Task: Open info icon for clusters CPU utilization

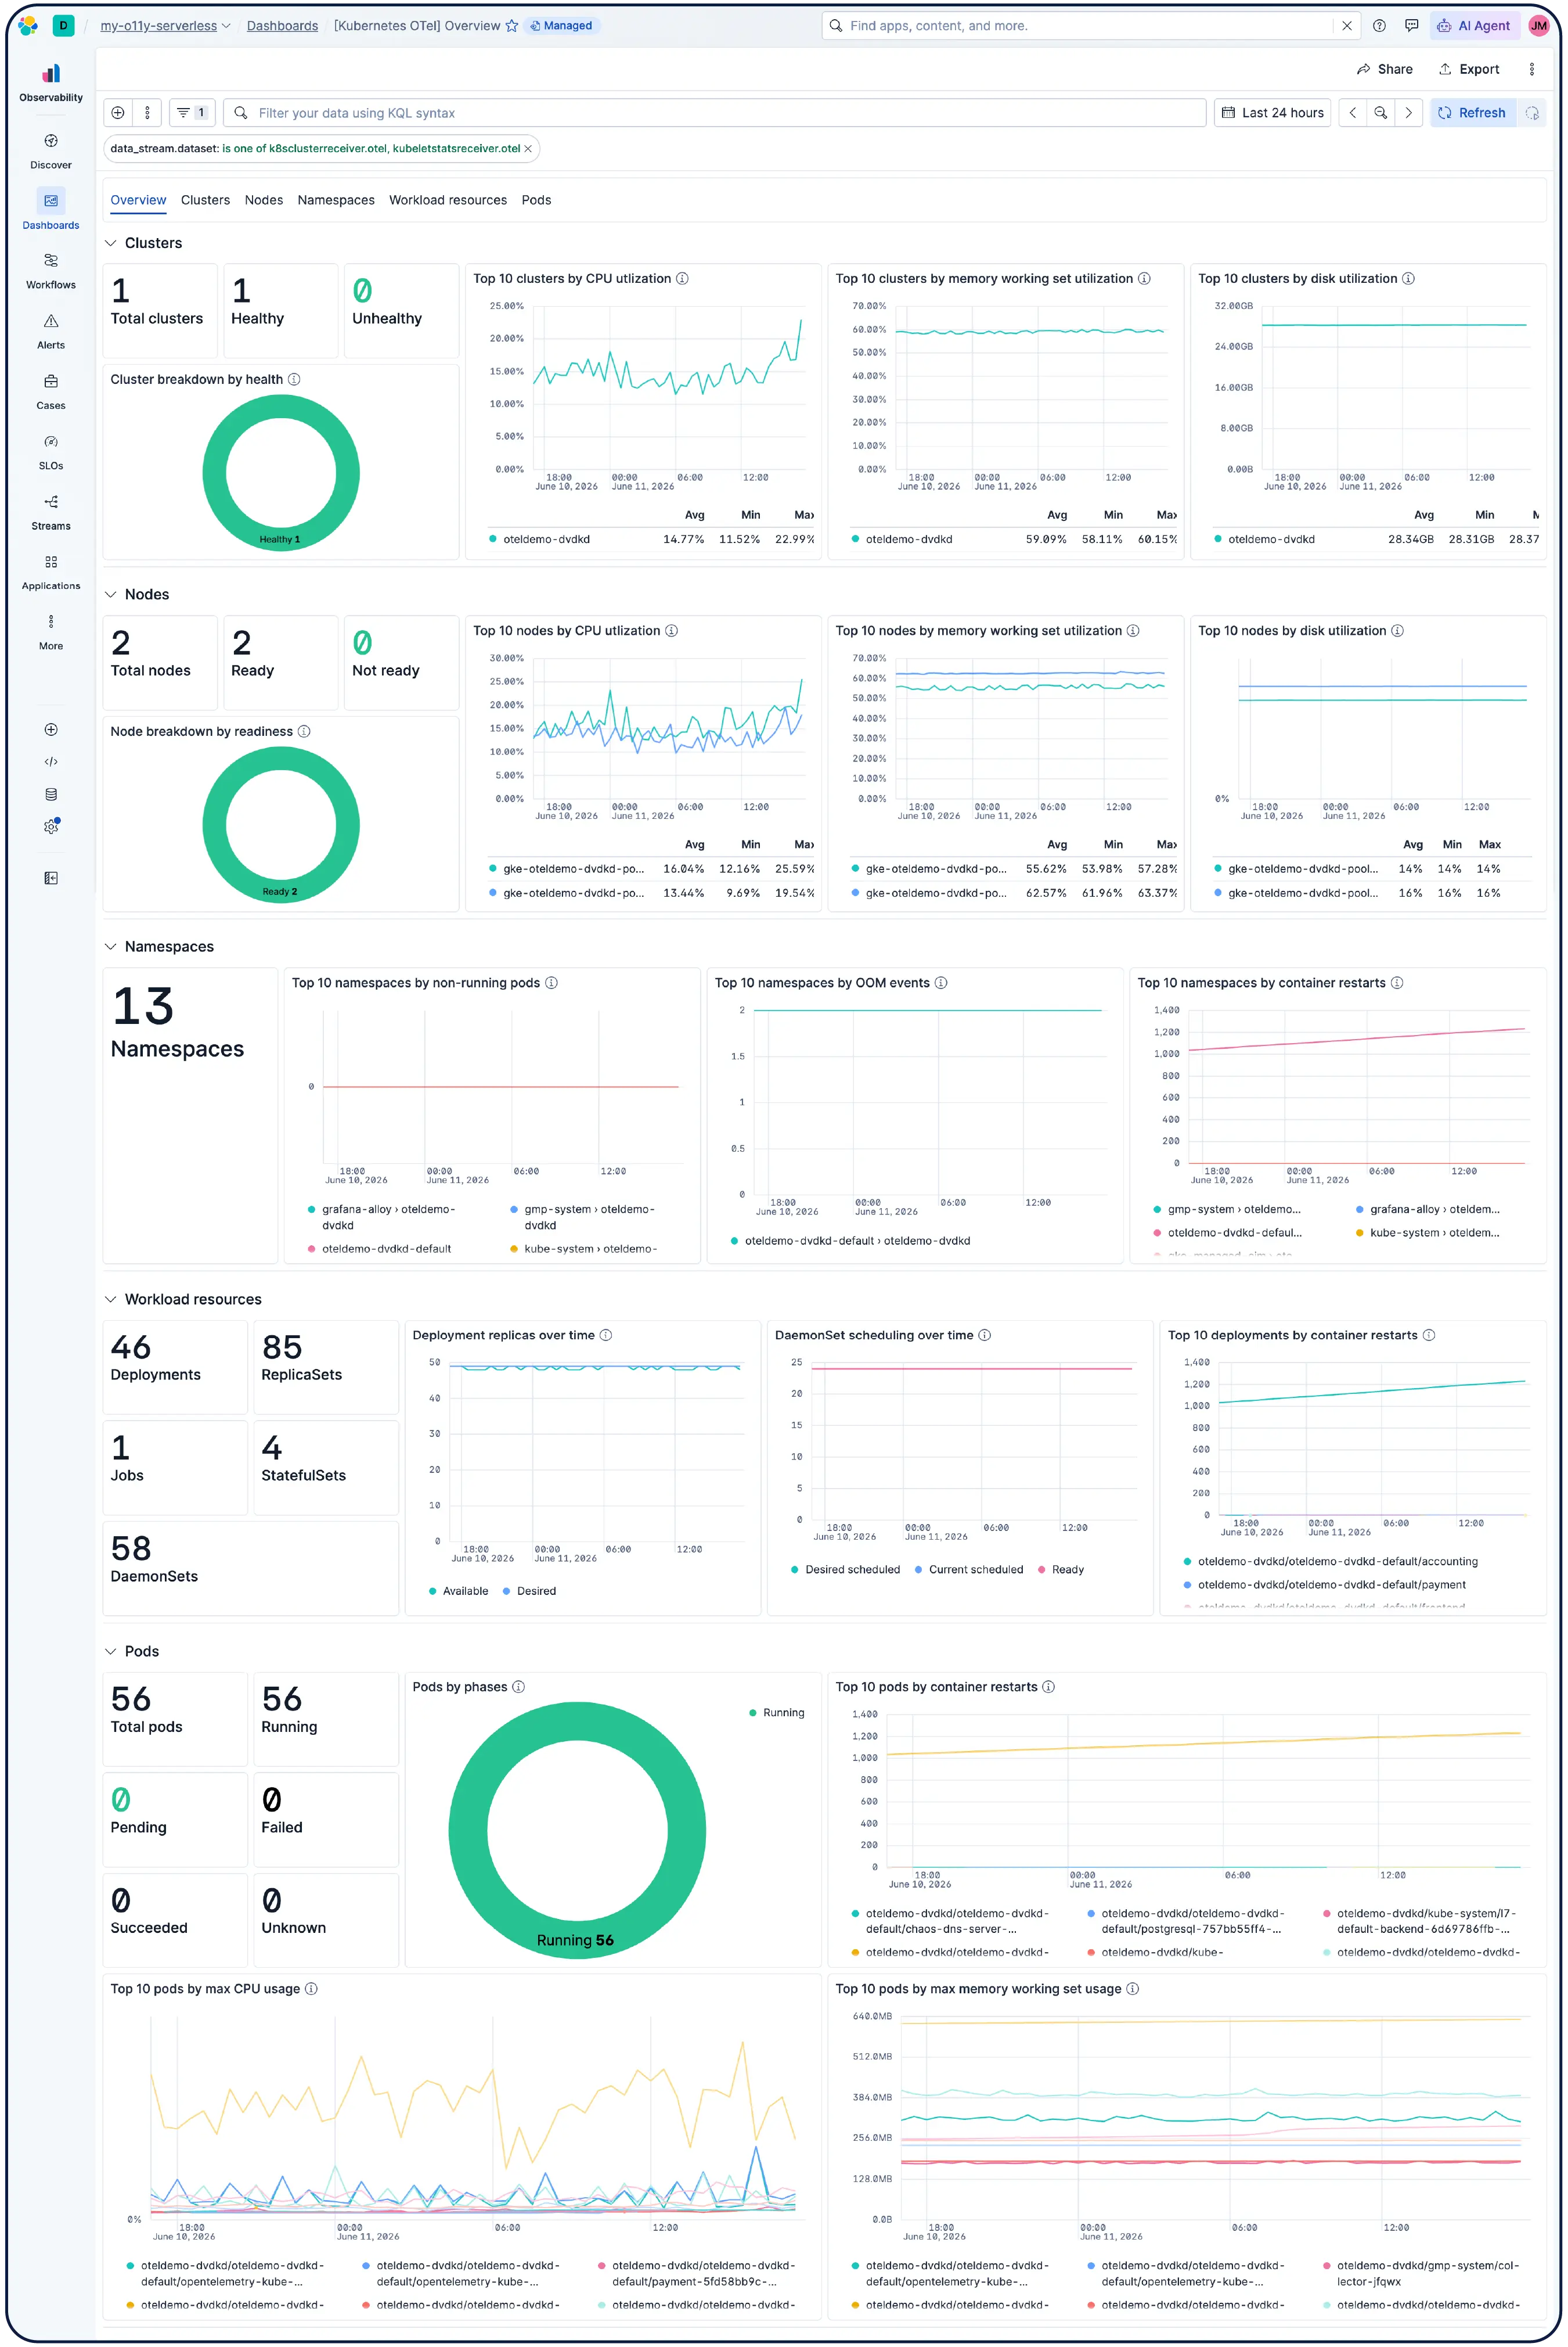Action: coord(682,279)
